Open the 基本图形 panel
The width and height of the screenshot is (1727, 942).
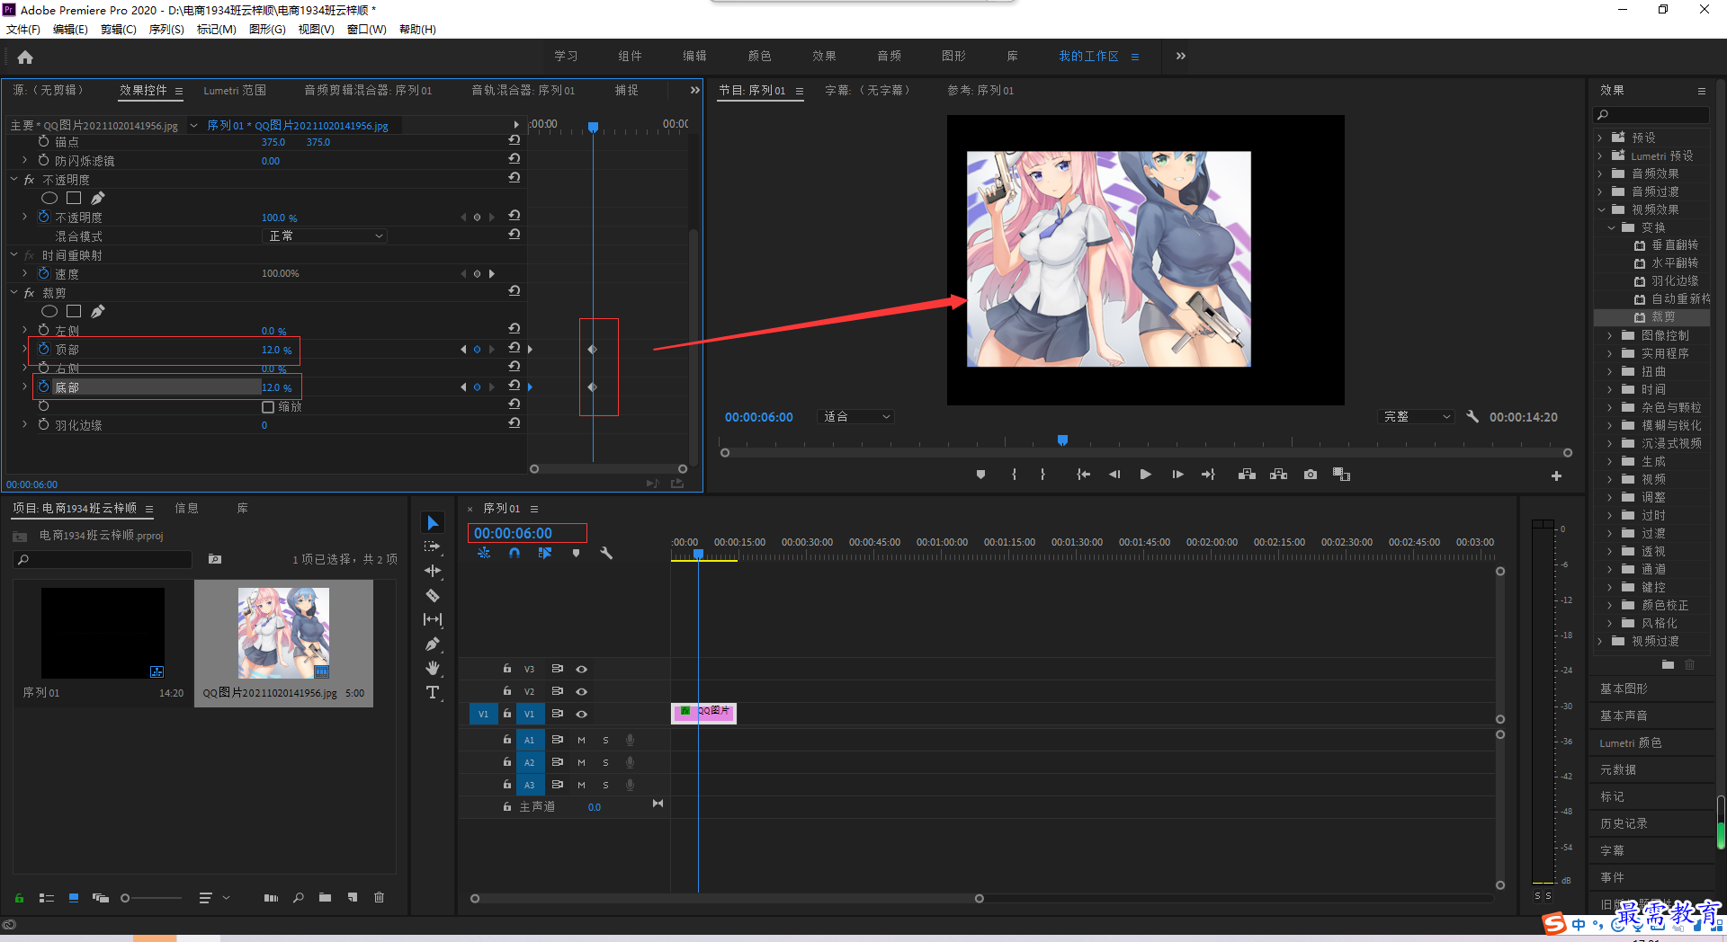tap(1624, 689)
